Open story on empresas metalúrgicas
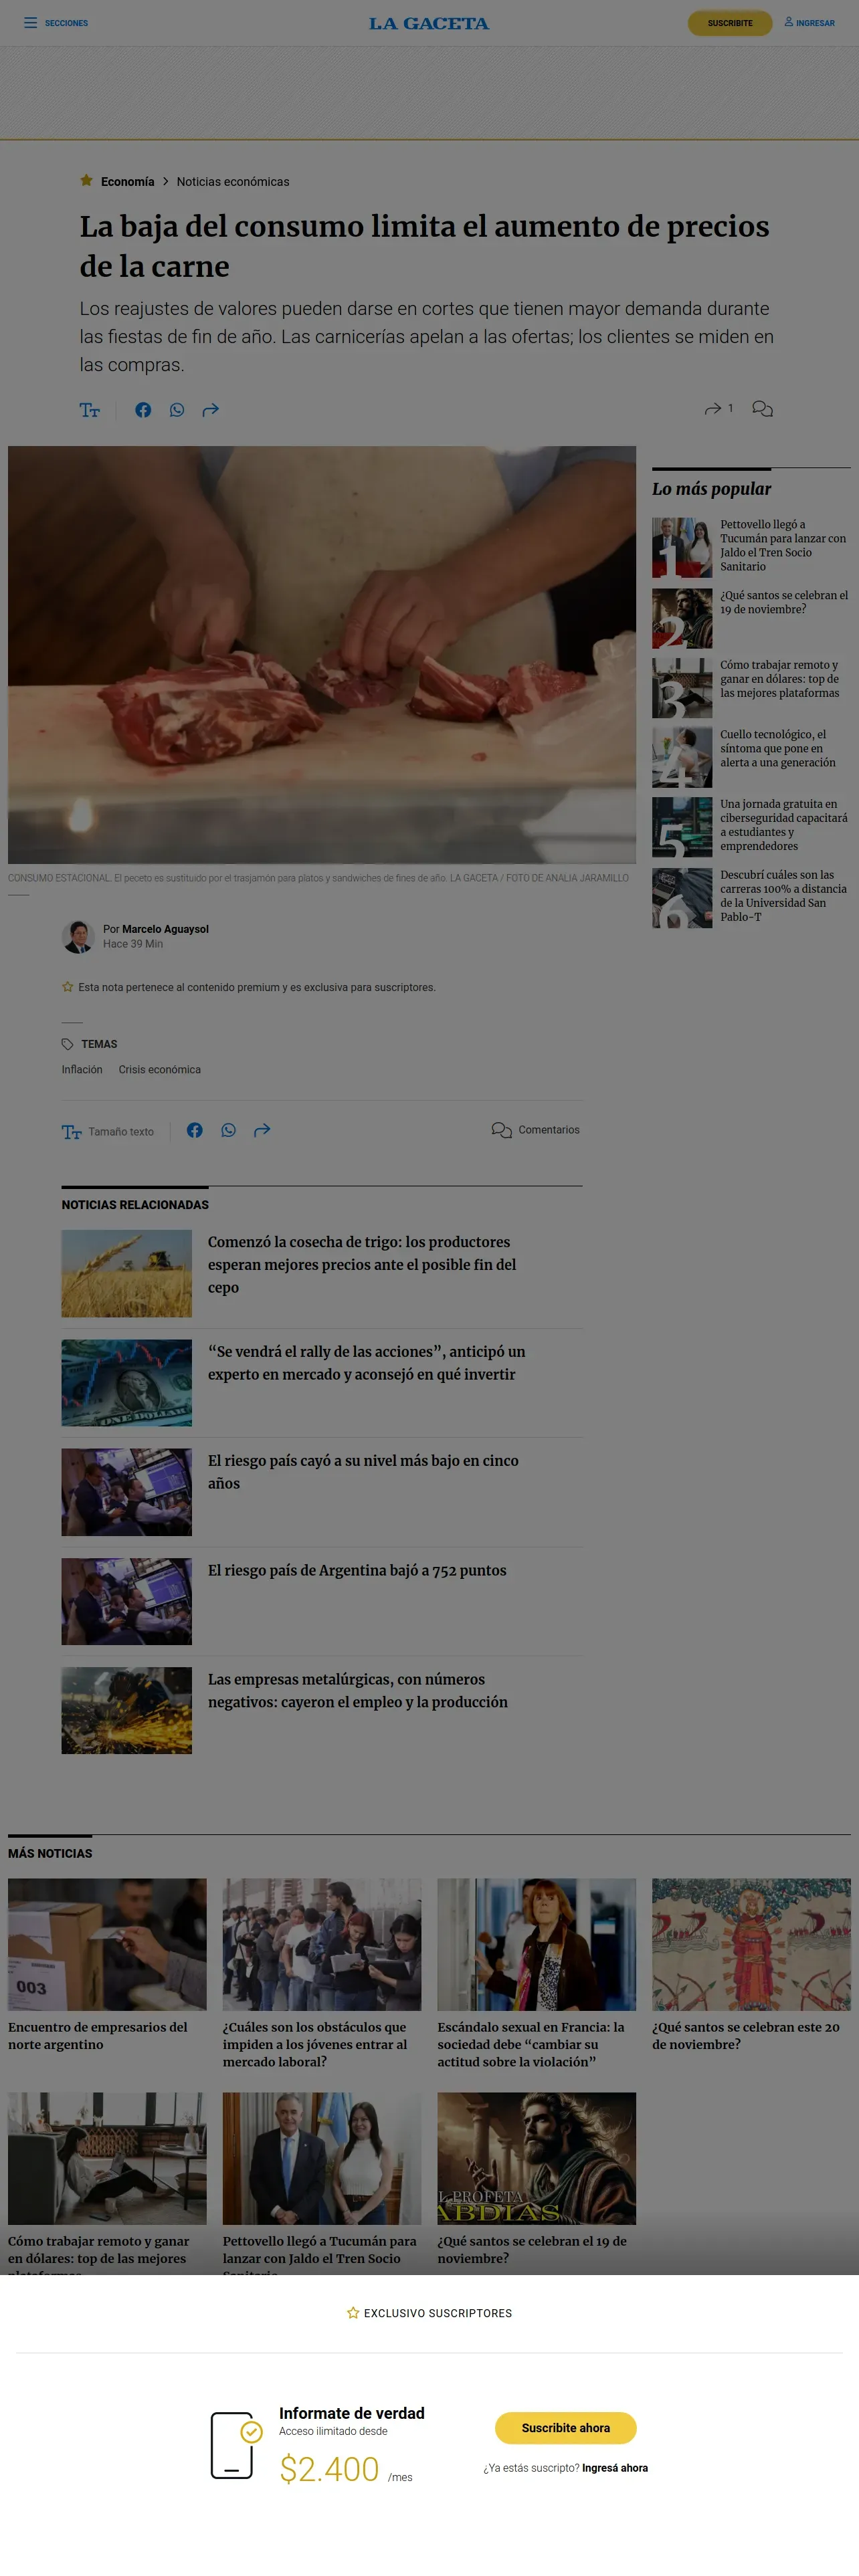Screen dimensions: 859x2576 [358, 1691]
